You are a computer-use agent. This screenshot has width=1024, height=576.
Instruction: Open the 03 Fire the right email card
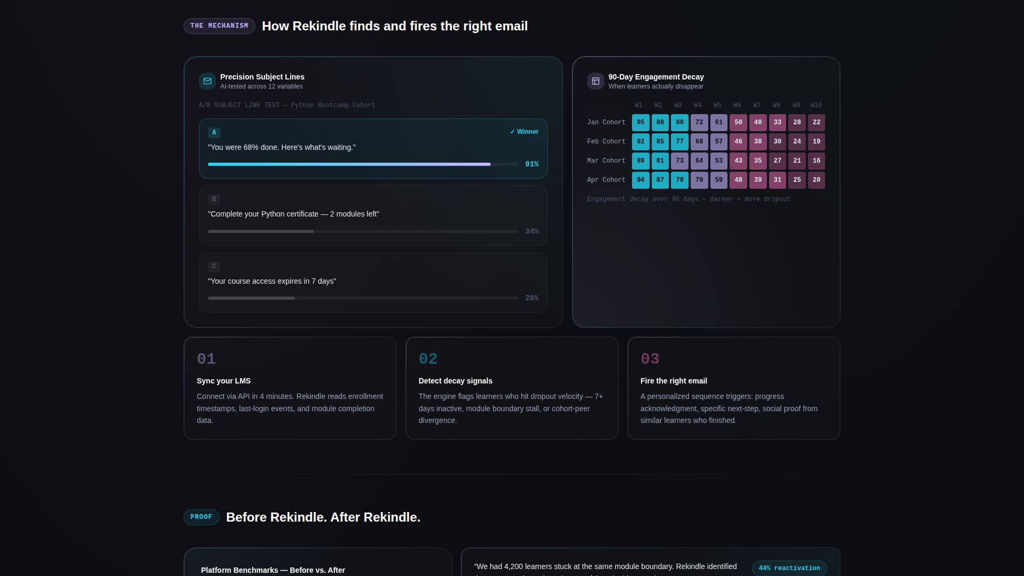pyautogui.click(x=734, y=388)
